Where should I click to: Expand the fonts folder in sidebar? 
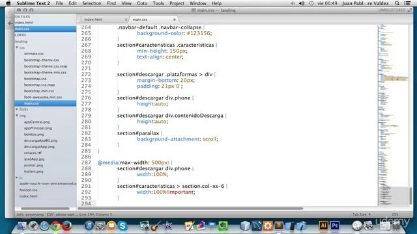pos(17,109)
